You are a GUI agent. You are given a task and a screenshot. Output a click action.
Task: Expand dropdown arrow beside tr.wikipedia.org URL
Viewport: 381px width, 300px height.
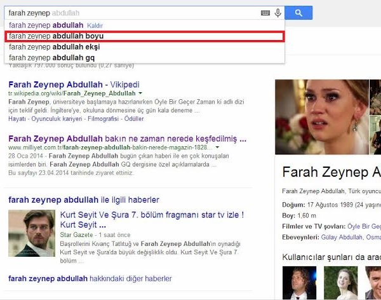click(140, 93)
